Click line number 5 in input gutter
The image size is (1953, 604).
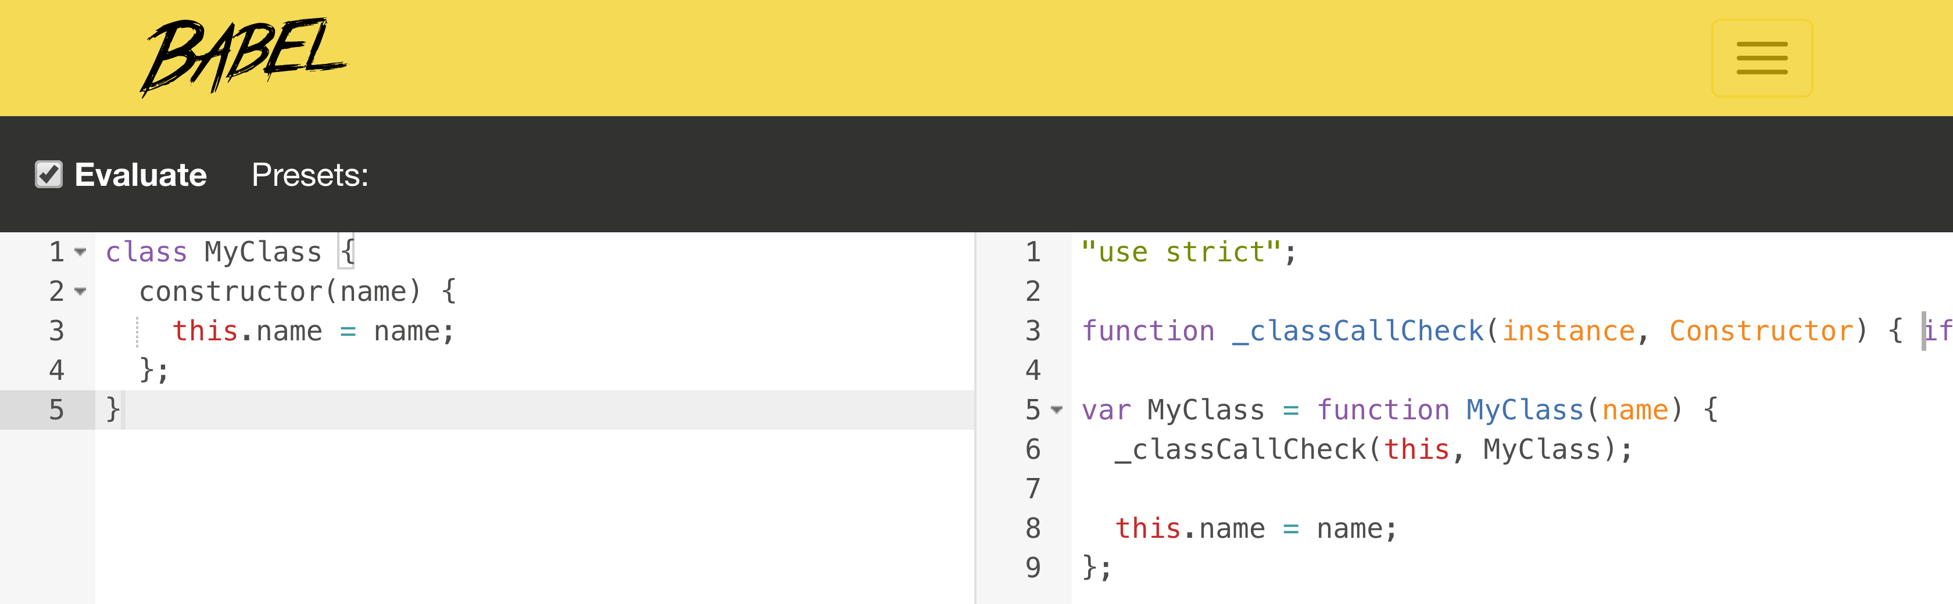tap(57, 410)
